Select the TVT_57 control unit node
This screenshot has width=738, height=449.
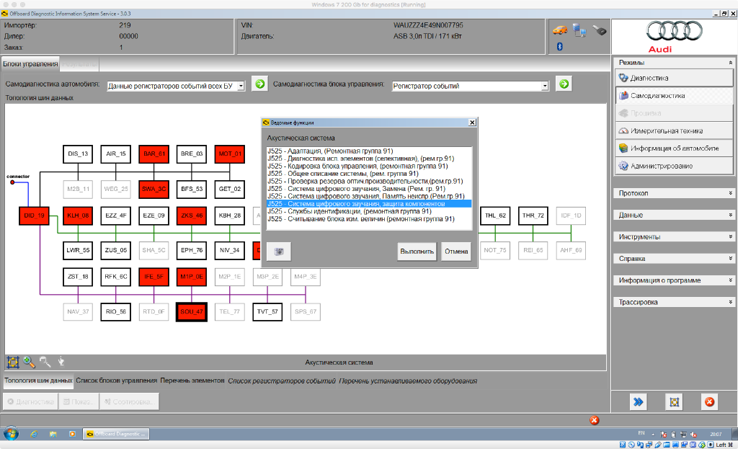tap(267, 312)
